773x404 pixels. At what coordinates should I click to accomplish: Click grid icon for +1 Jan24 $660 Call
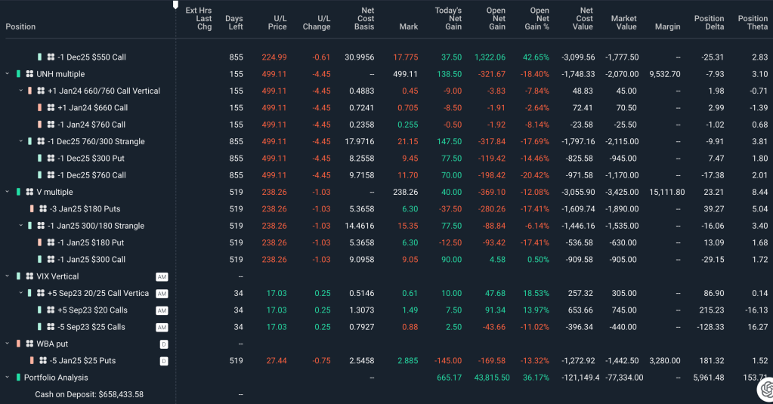click(x=51, y=108)
